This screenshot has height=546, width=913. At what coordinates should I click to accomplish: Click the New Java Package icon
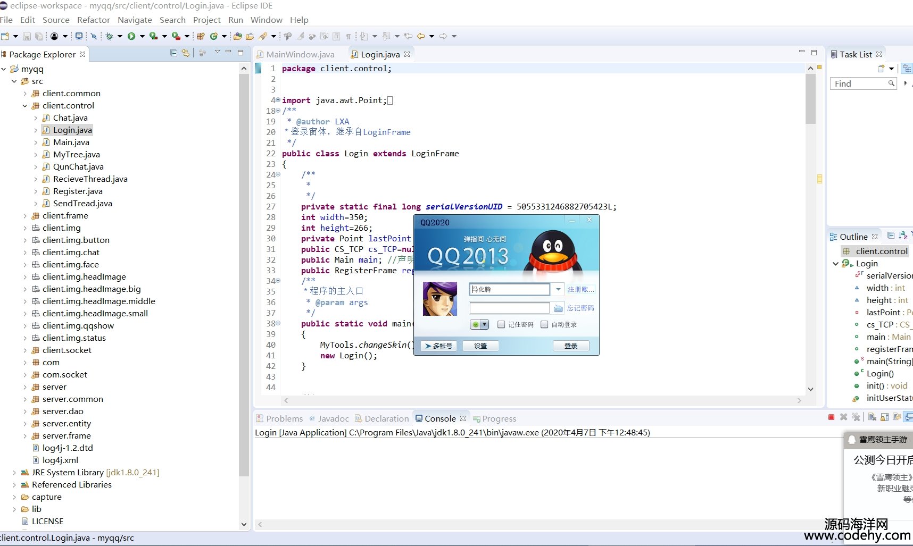click(201, 36)
